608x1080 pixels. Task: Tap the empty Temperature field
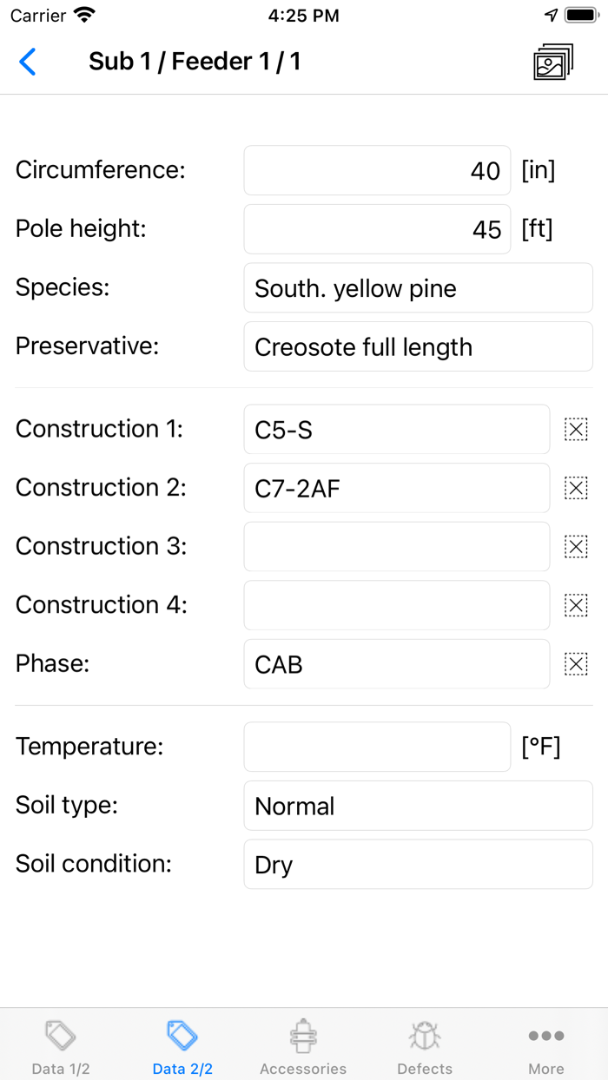coord(377,747)
